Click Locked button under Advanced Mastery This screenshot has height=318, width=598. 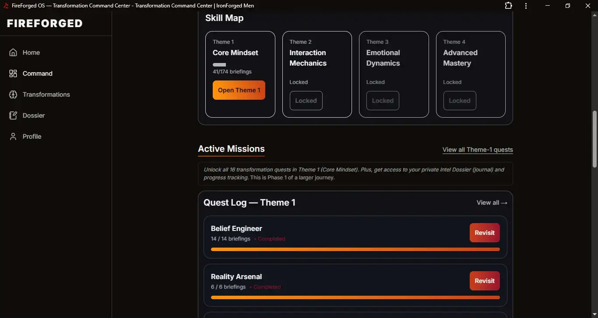point(459,101)
